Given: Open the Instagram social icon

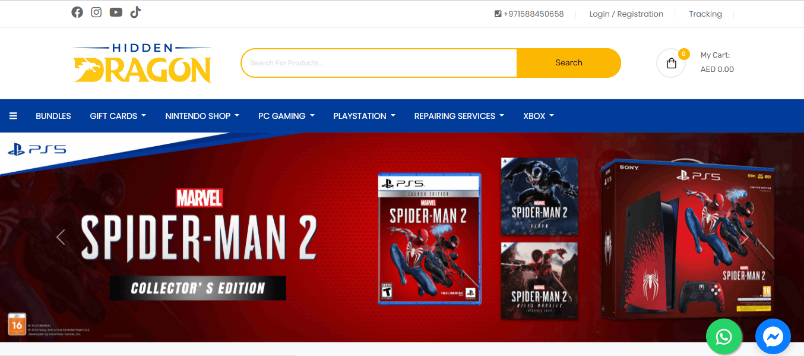Looking at the screenshot, I should click(x=96, y=12).
